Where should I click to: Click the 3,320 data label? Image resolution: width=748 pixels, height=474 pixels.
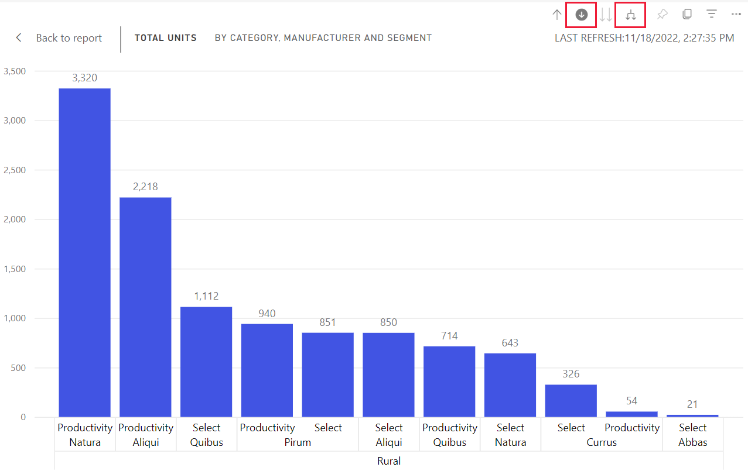[x=85, y=77]
